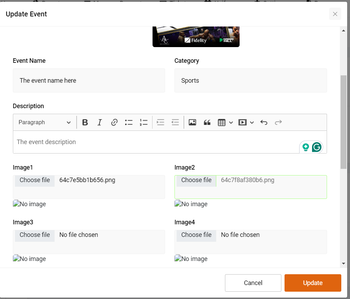Viewport: 350px width, 299px height.
Task: Add a block quote
Action: (207, 122)
